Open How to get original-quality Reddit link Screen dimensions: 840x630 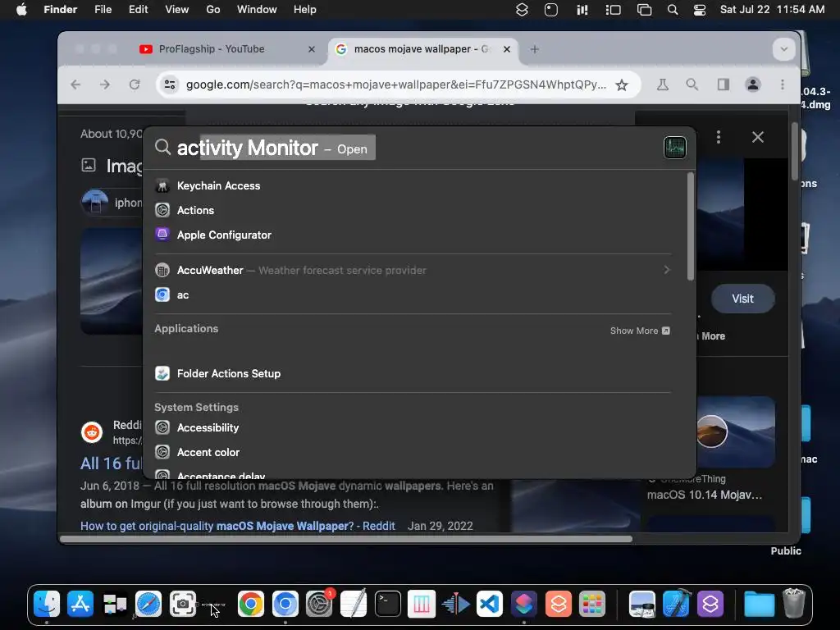(x=238, y=526)
